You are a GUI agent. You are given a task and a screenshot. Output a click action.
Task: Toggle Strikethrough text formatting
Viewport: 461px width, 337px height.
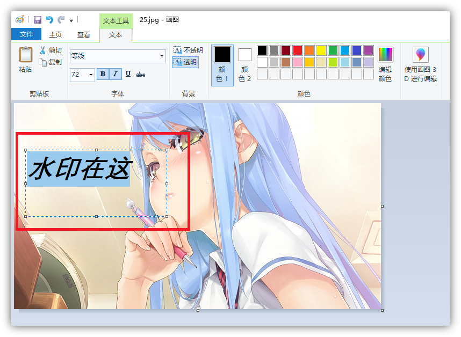click(x=141, y=74)
